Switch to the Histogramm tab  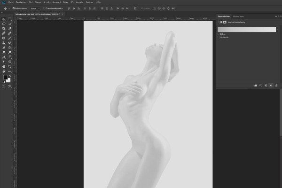(x=238, y=16)
